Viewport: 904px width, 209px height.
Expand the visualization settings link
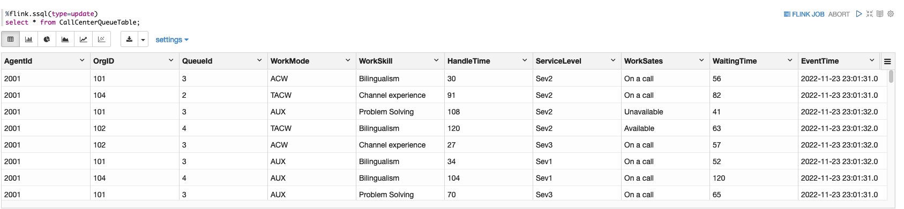[x=172, y=40]
